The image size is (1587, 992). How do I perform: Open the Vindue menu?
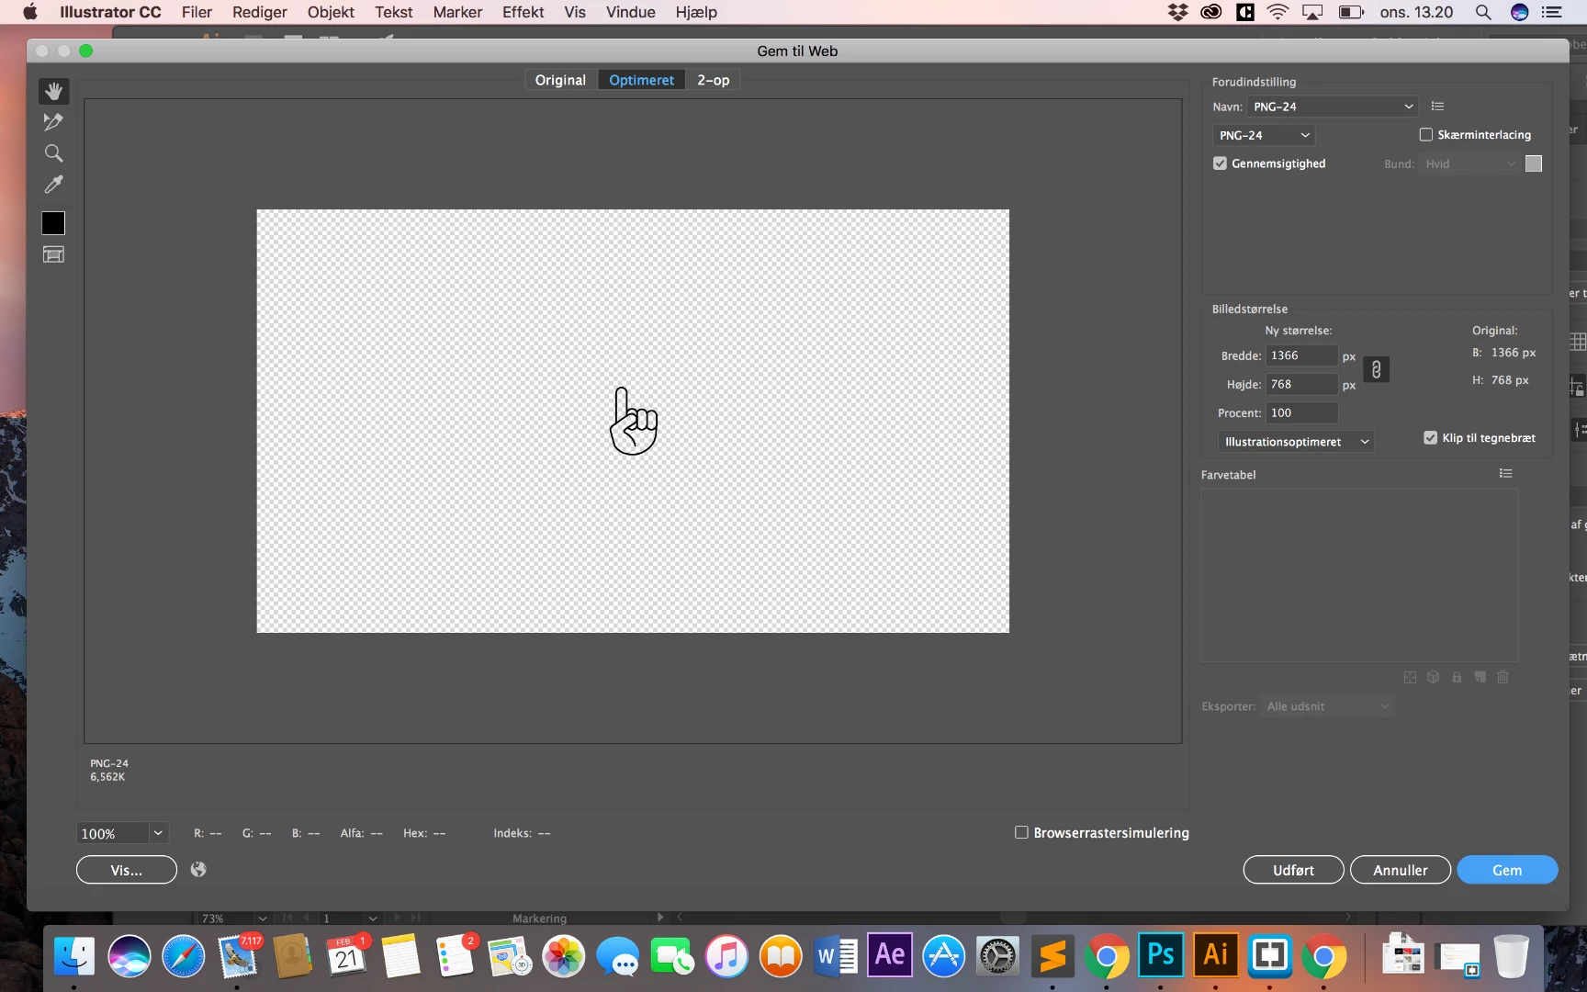[630, 12]
